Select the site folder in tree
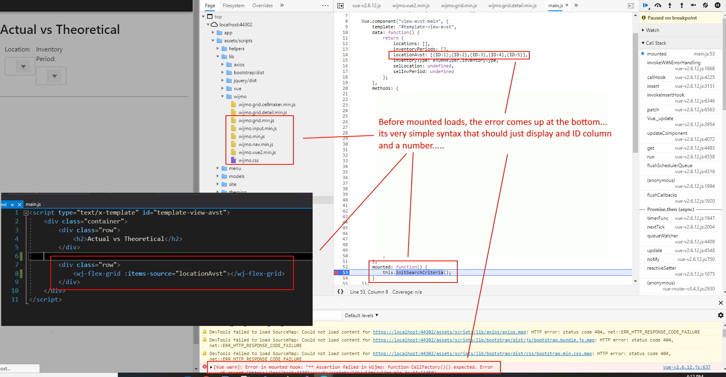Image resolution: width=726 pixels, height=377 pixels. [233, 184]
